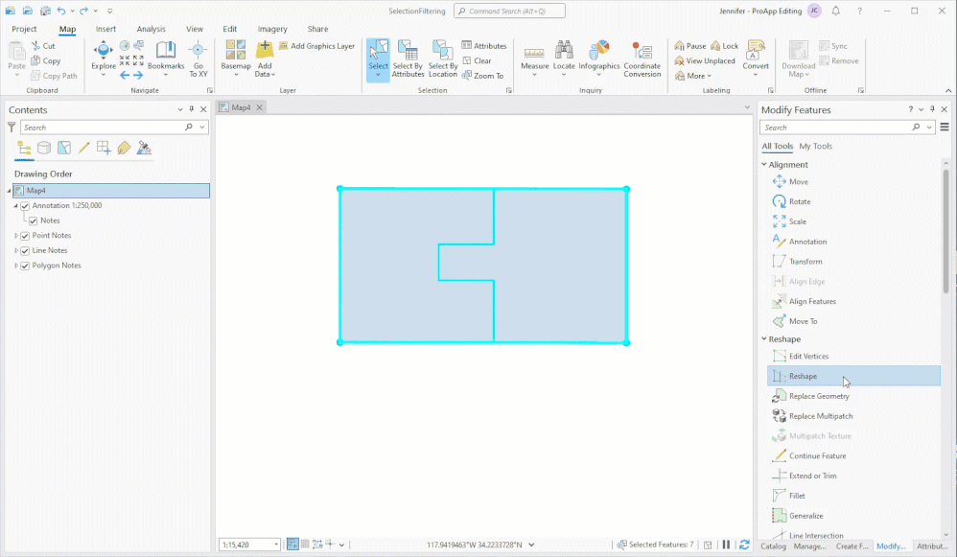This screenshot has height=557, width=957.
Task: Click the Command Search box
Action: click(508, 11)
